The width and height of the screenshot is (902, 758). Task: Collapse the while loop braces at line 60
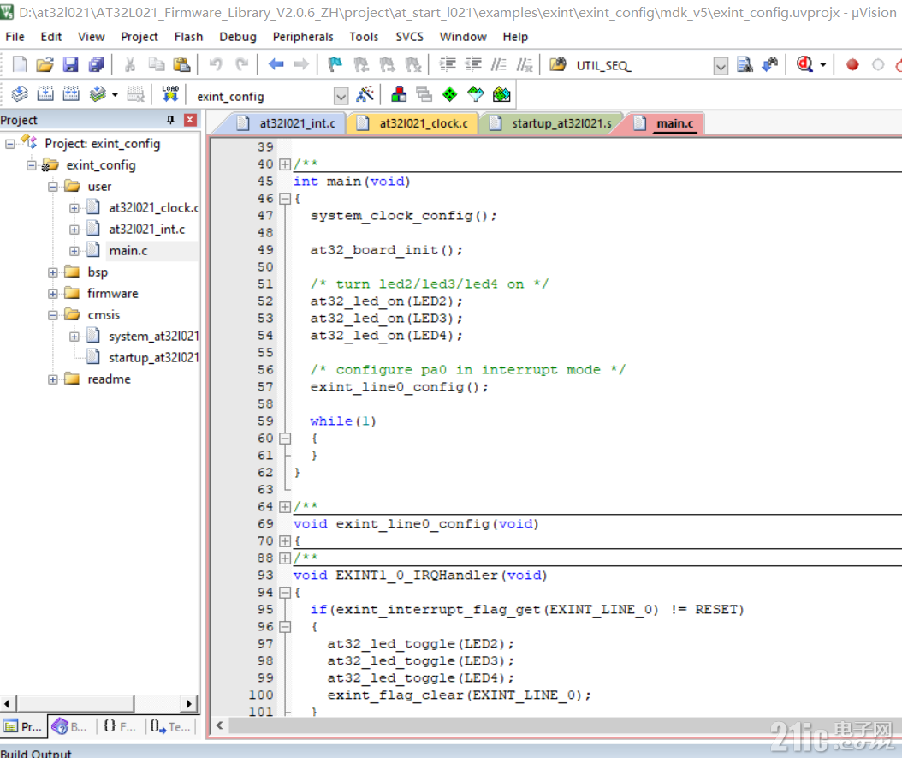pyautogui.click(x=285, y=439)
